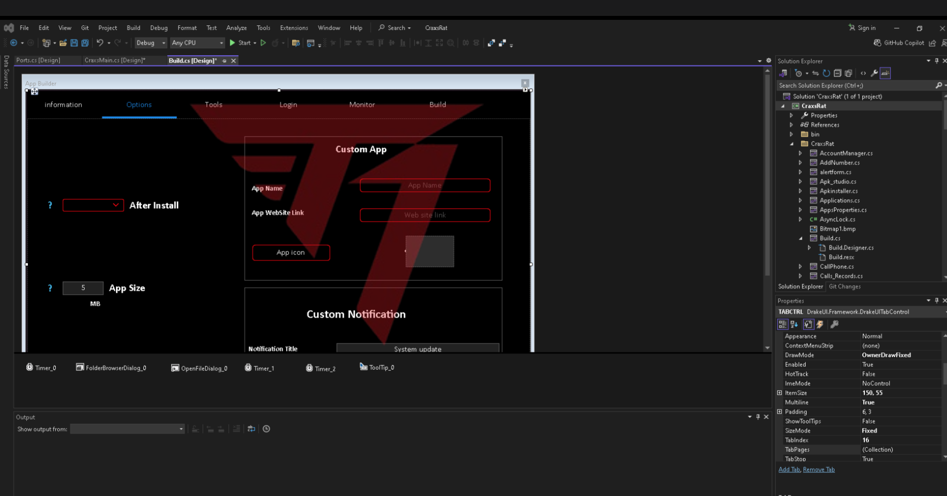
Task: Select the ToolTip_0 component icon
Action: click(363, 367)
